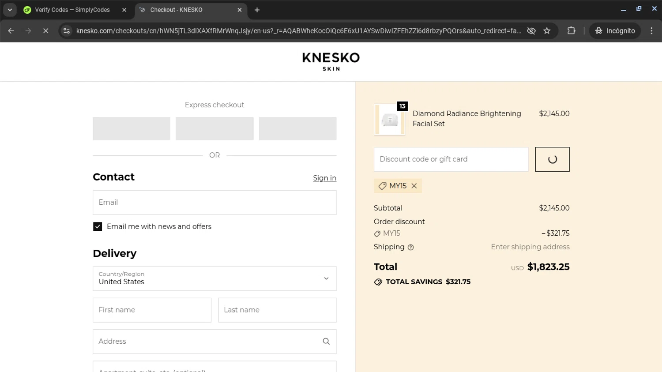Close the Checkout - KNESKO tab

pos(240,10)
